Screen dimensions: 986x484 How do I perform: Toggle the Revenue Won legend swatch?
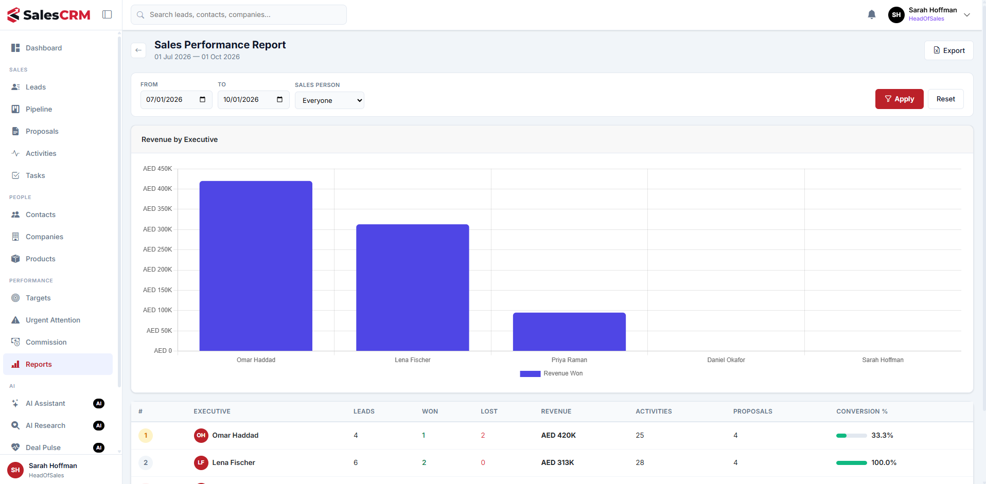tap(530, 374)
